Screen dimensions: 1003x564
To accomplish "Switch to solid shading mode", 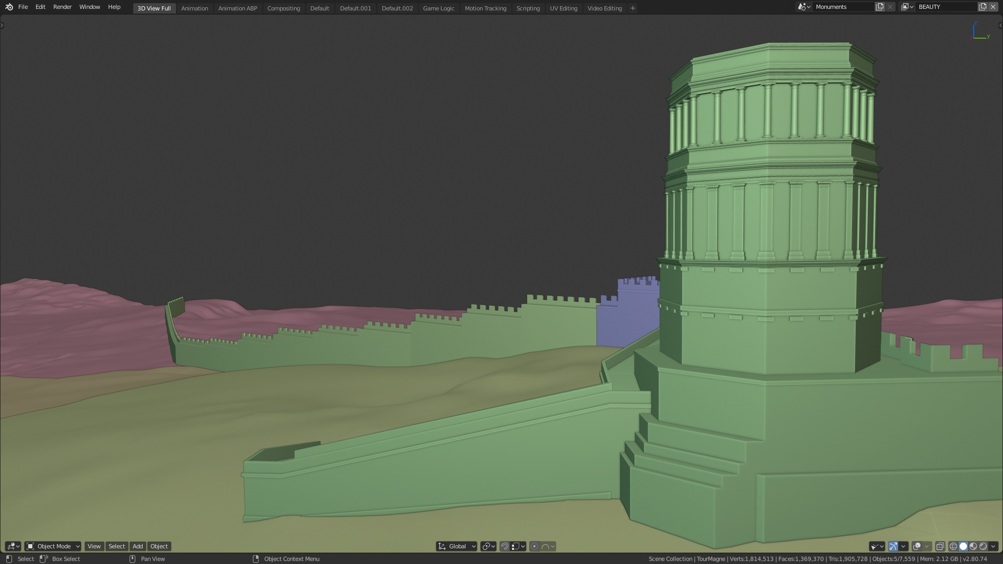I will 963,546.
